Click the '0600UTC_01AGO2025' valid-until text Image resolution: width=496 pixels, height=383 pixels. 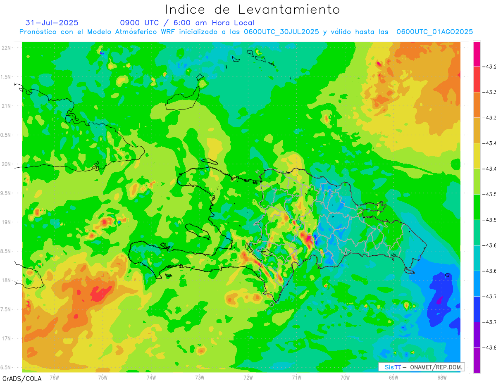tap(435, 32)
